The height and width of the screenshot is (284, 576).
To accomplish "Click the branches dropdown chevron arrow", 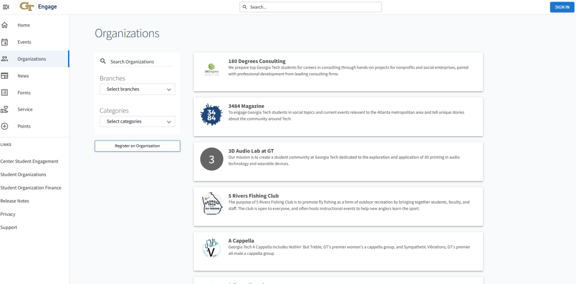I will (169, 89).
